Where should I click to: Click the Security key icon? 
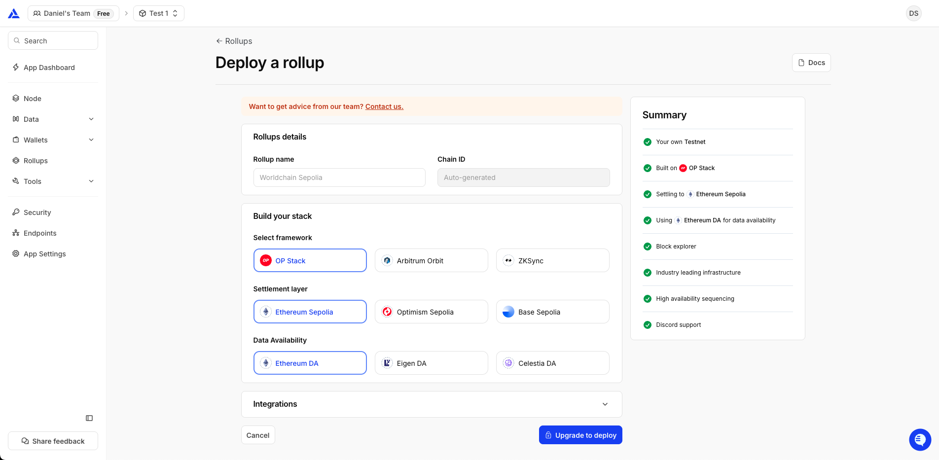(16, 212)
